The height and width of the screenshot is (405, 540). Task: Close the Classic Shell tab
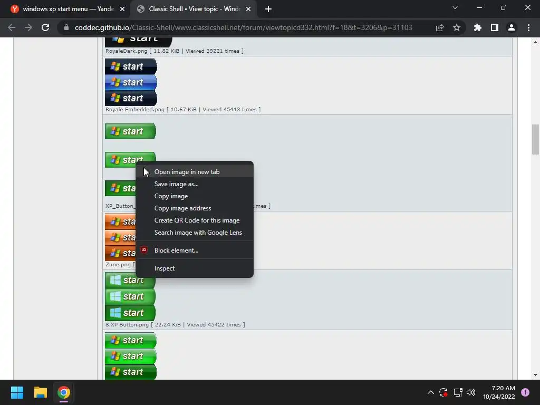pos(248,9)
